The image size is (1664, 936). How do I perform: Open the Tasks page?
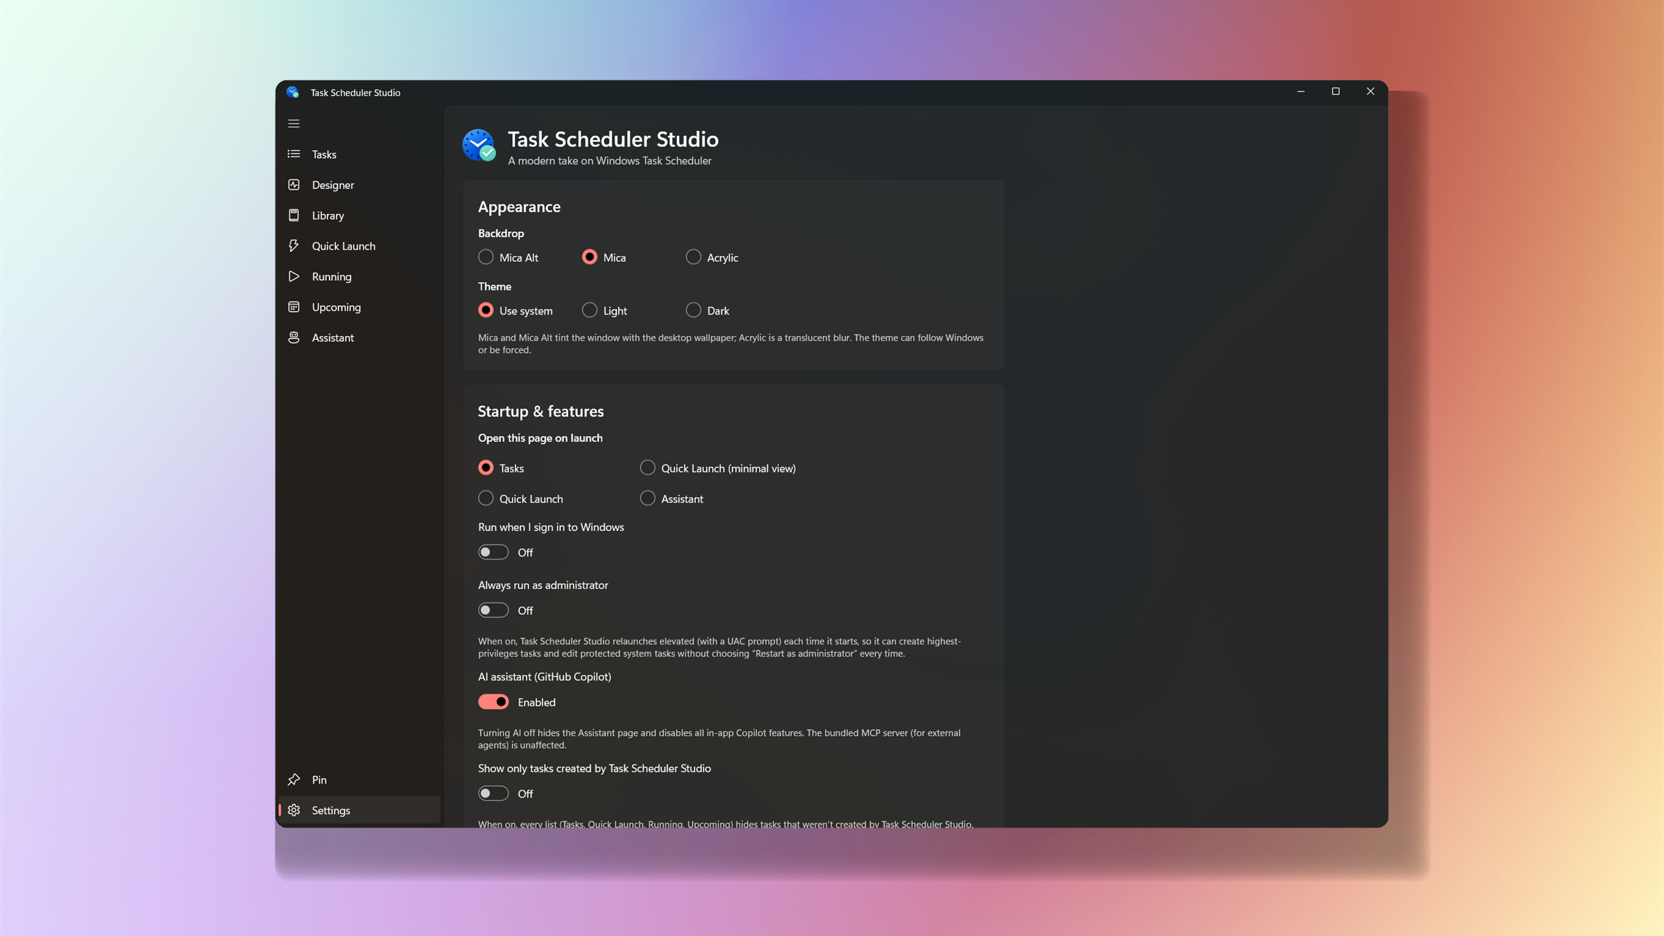[359, 154]
